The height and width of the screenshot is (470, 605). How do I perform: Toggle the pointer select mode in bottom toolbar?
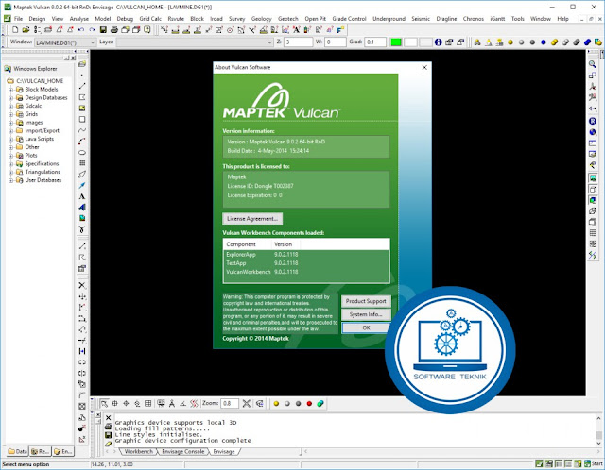[104, 403]
